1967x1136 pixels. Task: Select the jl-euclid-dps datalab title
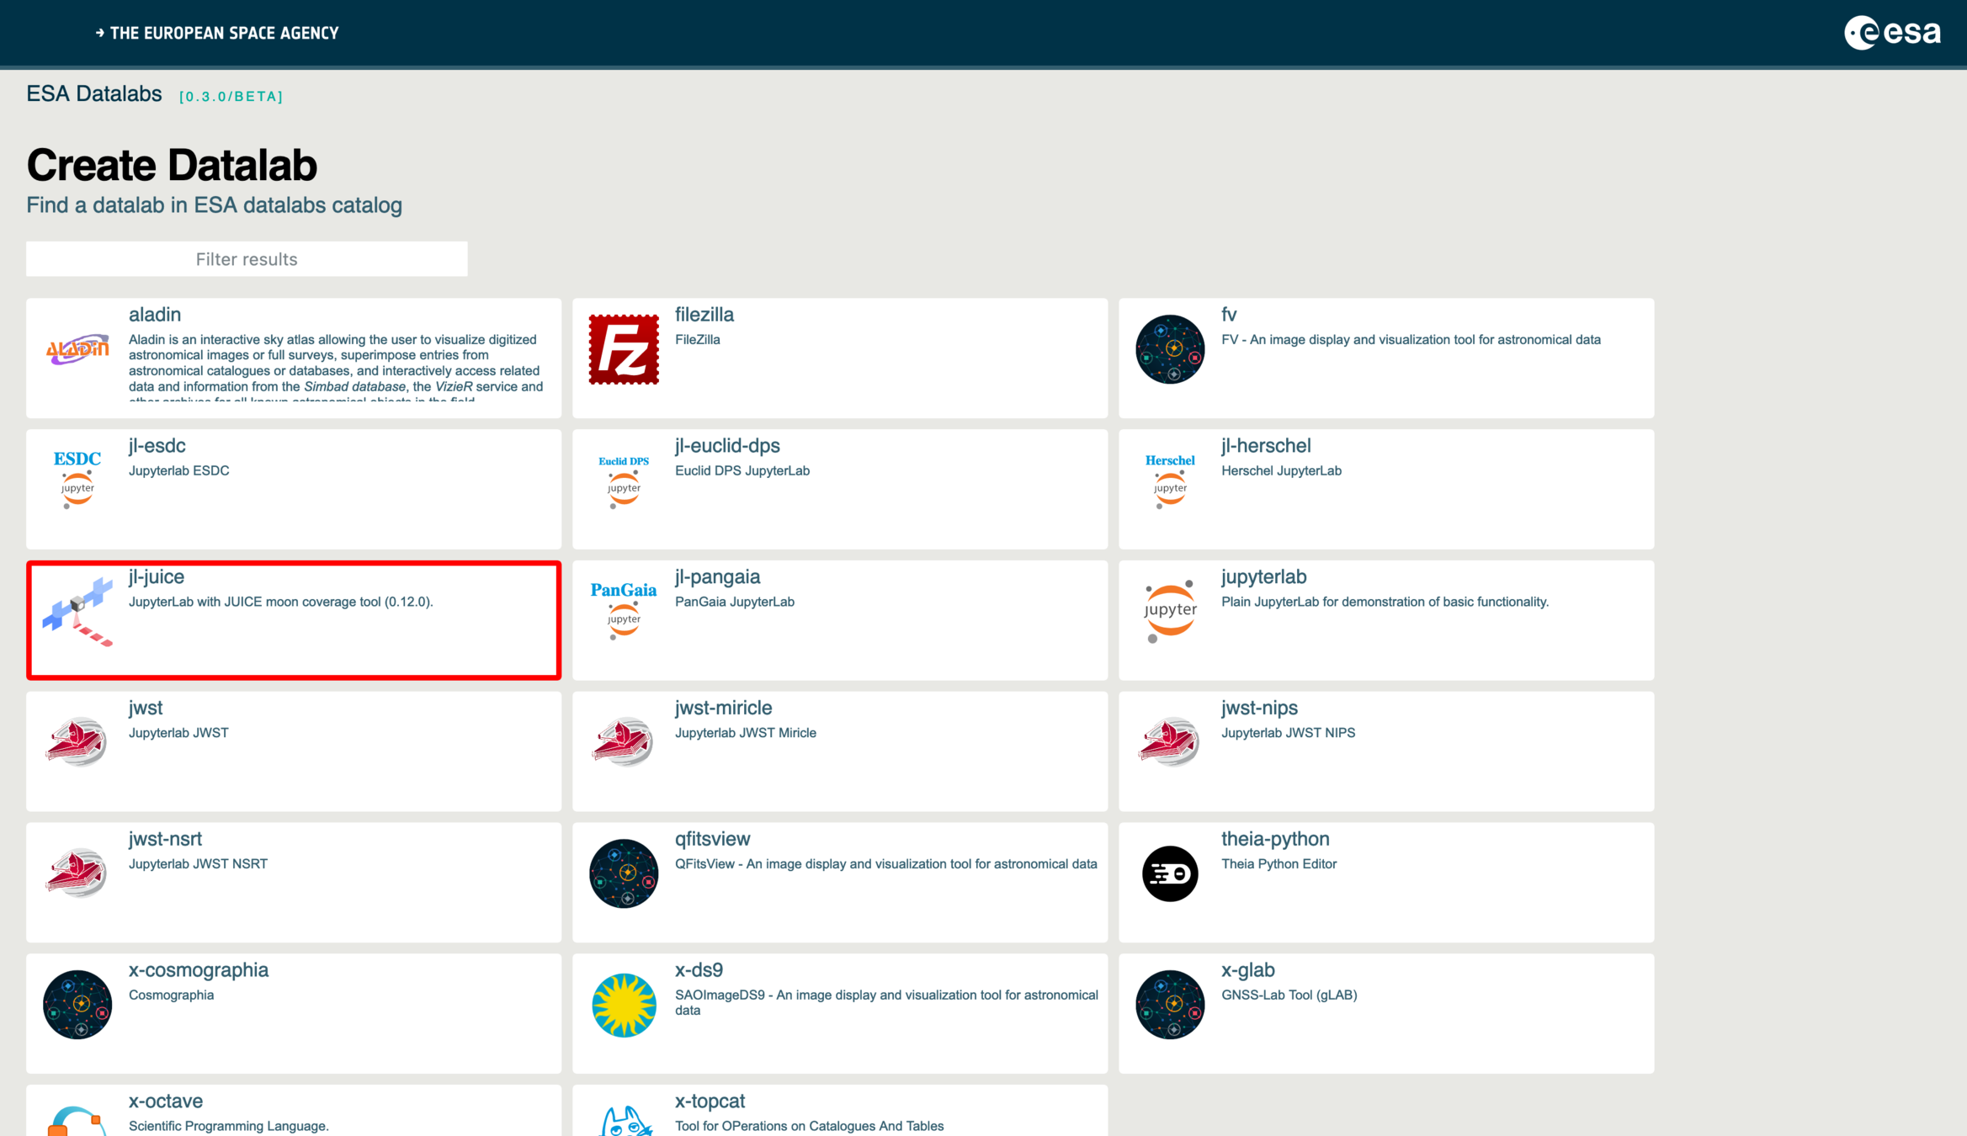click(727, 446)
